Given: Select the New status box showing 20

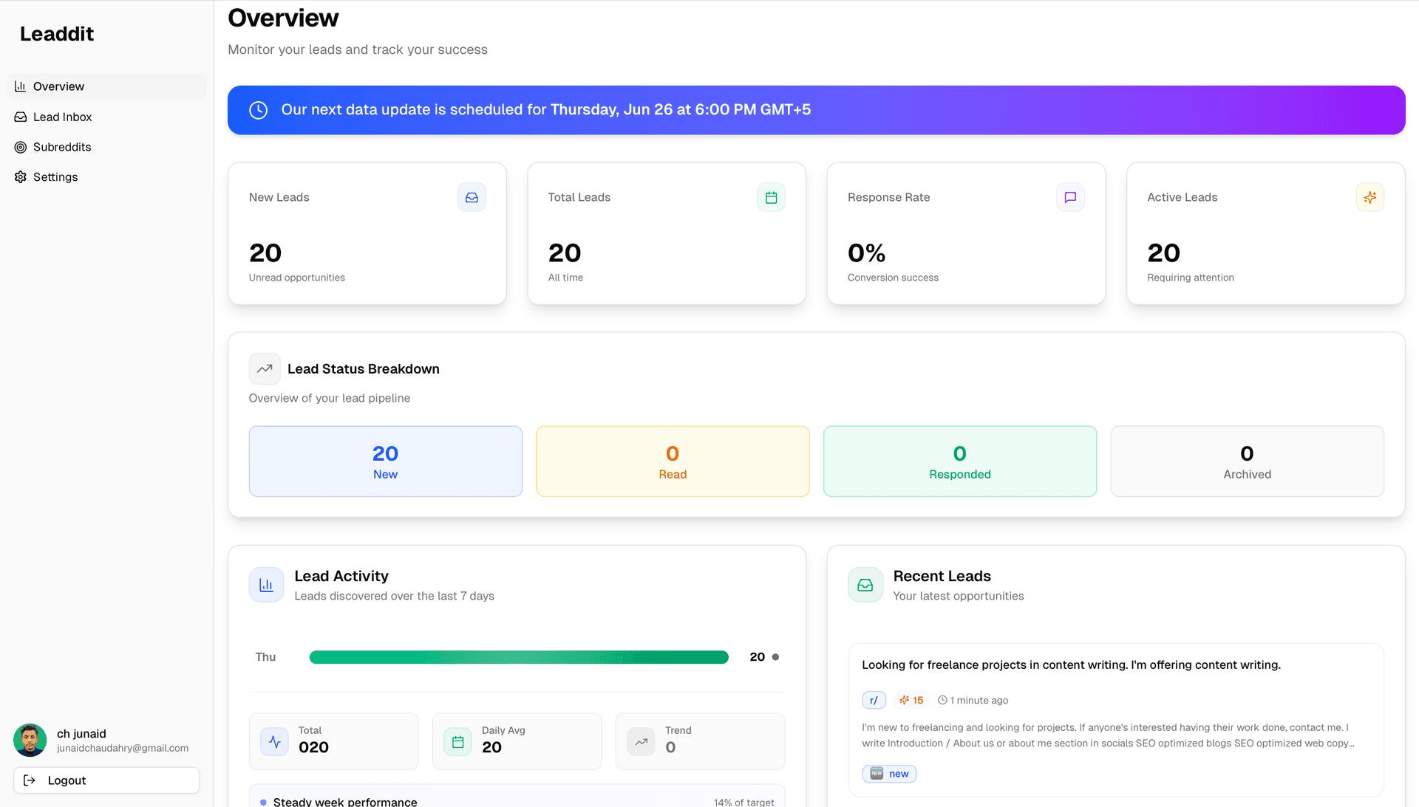Looking at the screenshot, I should 385,461.
